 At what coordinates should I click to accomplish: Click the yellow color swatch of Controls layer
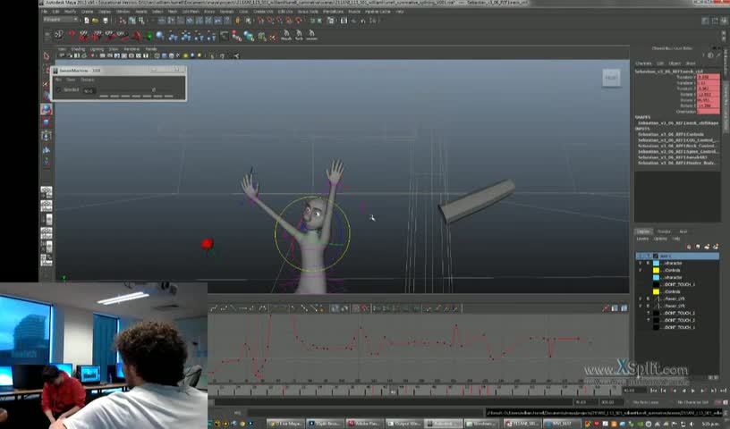point(656,270)
